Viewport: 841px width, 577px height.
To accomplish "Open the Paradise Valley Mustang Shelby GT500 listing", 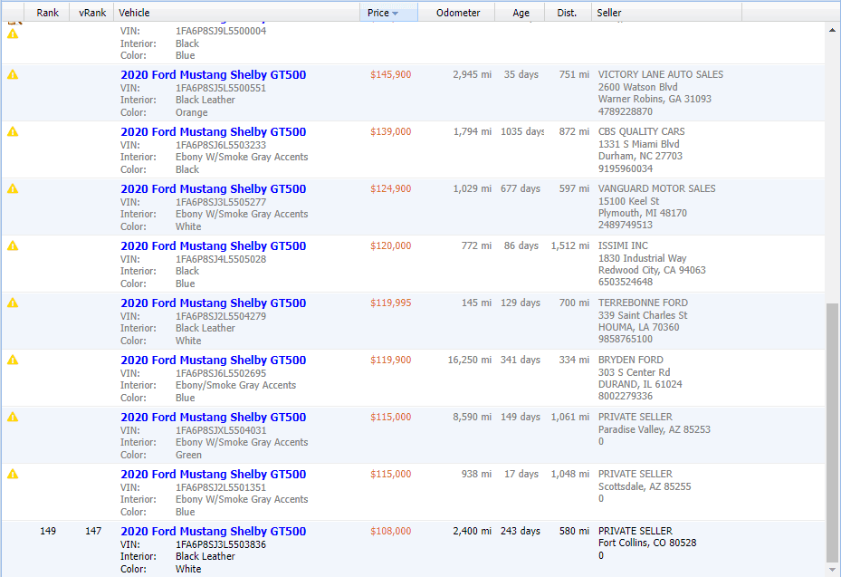I will (x=214, y=417).
